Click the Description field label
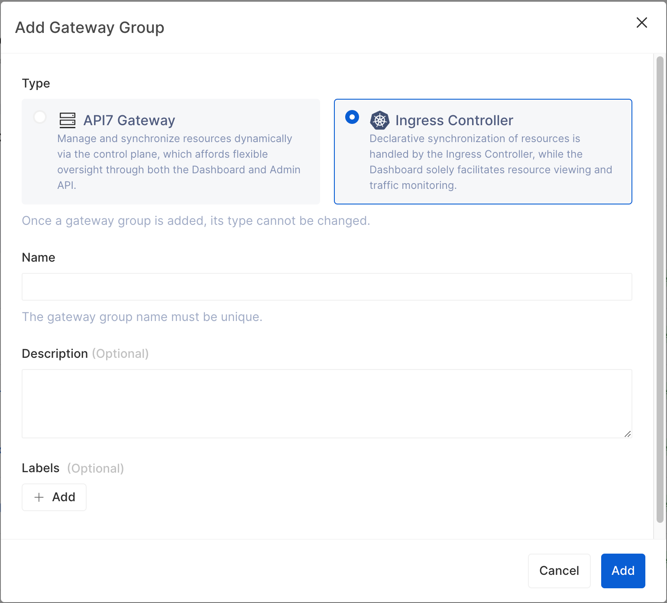Image resolution: width=667 pixels, height=603 pixels. click(55, 354)
